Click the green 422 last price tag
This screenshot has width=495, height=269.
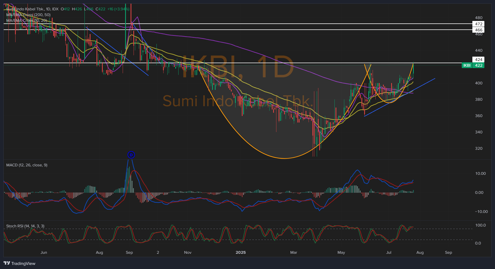pos(478,65)
